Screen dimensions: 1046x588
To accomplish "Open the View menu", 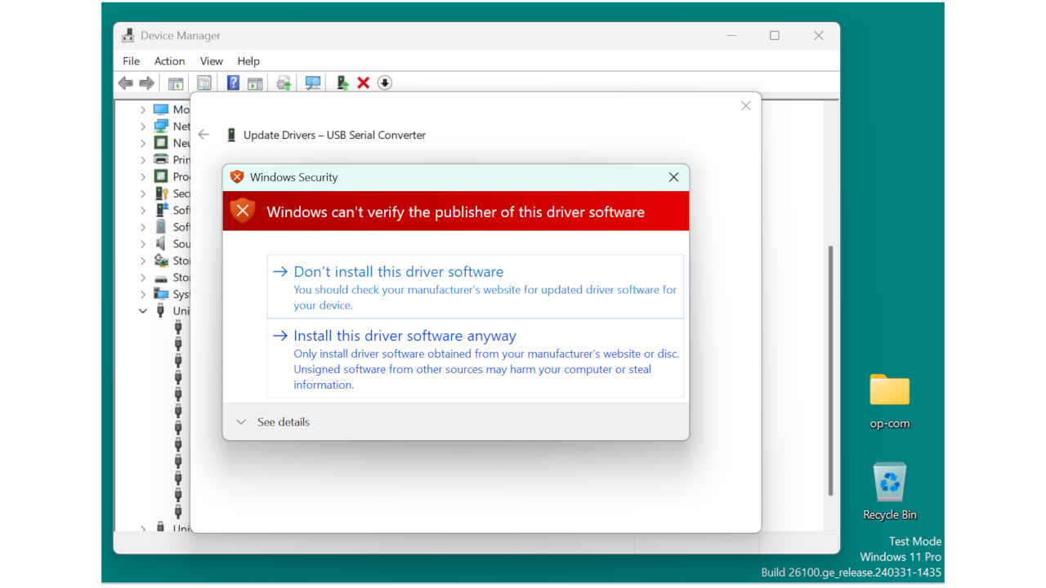I will (x=211, y=60).
